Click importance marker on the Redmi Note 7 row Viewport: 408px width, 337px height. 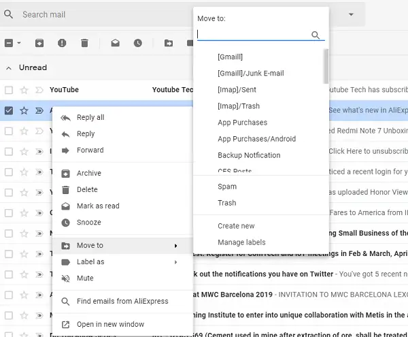coord(39,131)
